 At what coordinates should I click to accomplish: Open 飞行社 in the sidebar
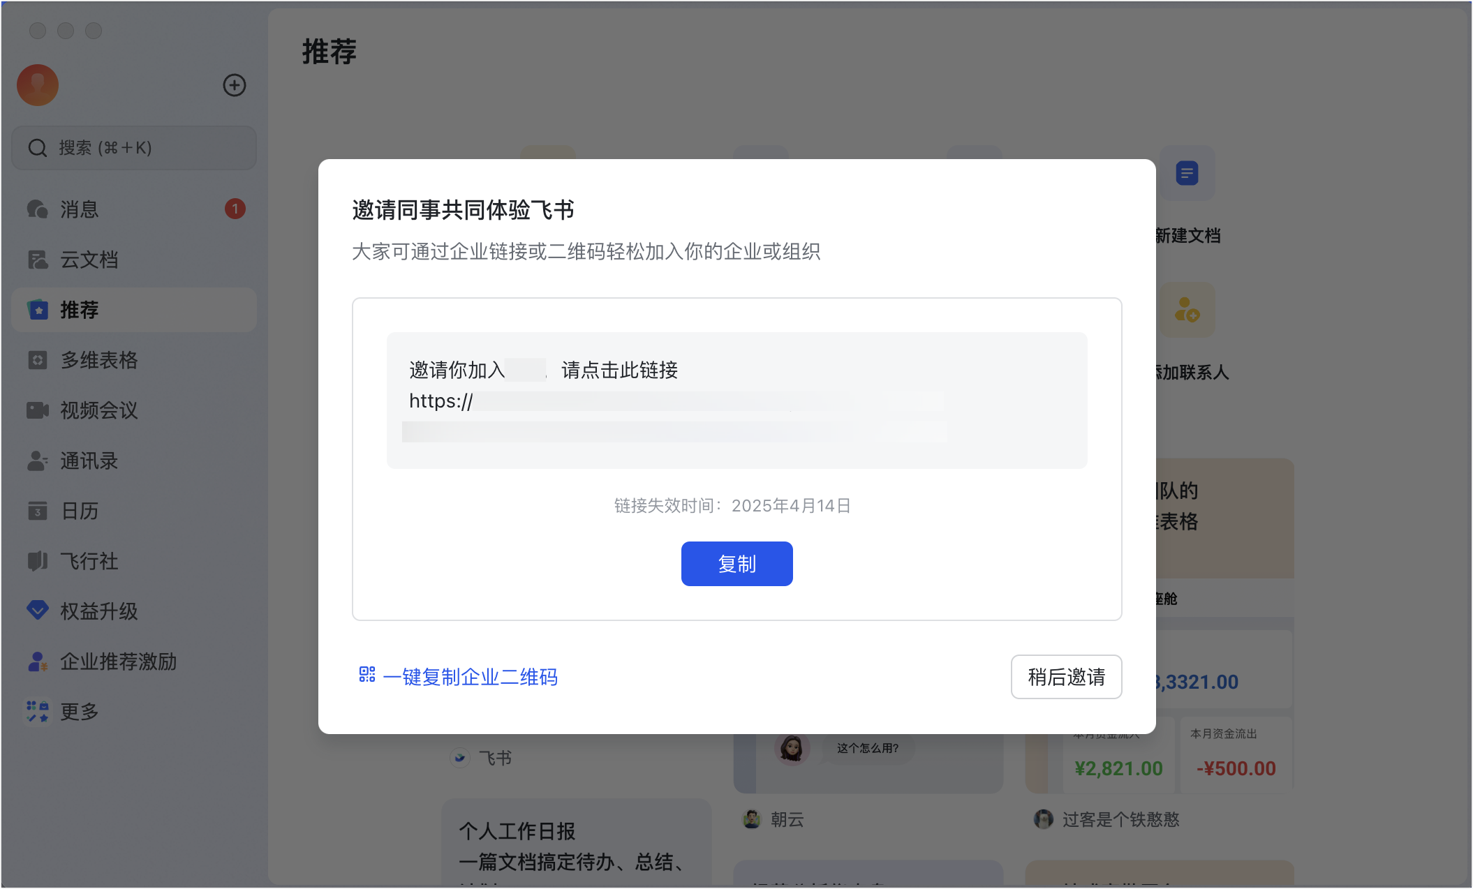(x=134, y=561)
